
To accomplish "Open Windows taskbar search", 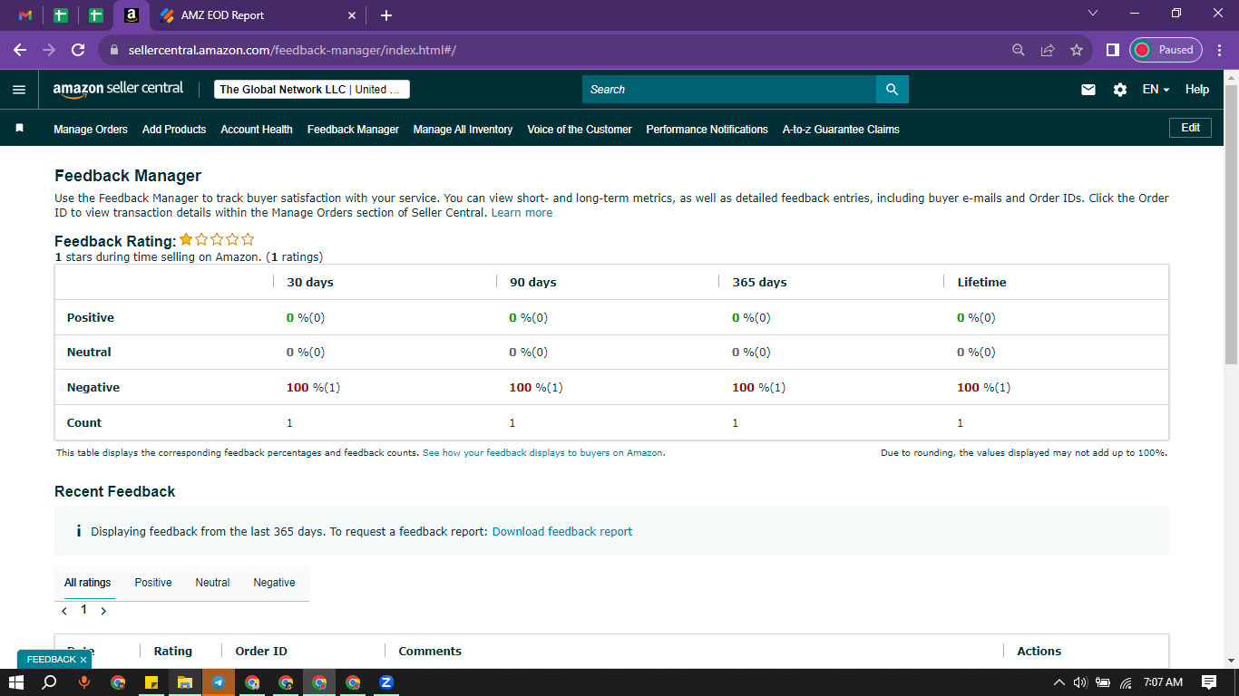I will coord(50,682).
